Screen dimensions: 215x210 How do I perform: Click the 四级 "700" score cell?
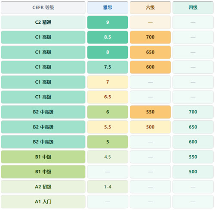193,112
